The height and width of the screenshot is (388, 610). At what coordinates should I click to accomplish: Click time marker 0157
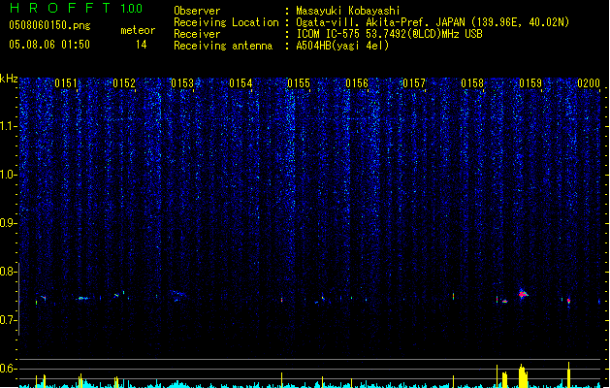[414, 83]
